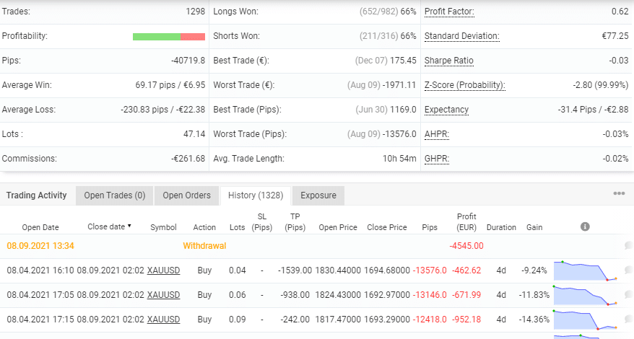Click Shorts Won value (211/316) 66%
This screenshot has width=634, height=339.
pyautogui.click(x=388, y=36)
